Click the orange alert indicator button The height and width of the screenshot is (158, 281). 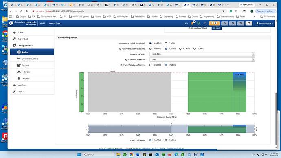[x=214, y=23]
